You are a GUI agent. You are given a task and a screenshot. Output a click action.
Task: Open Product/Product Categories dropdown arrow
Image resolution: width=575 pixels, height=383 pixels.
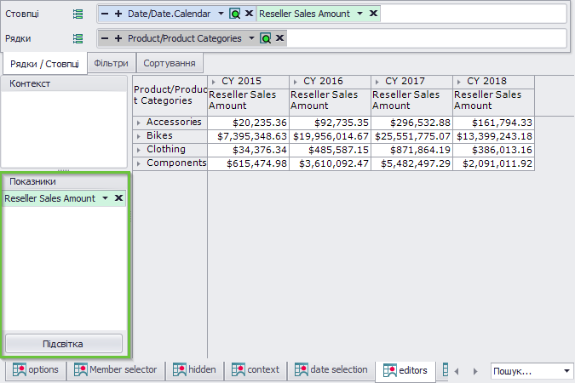click(x=251, y=38)
